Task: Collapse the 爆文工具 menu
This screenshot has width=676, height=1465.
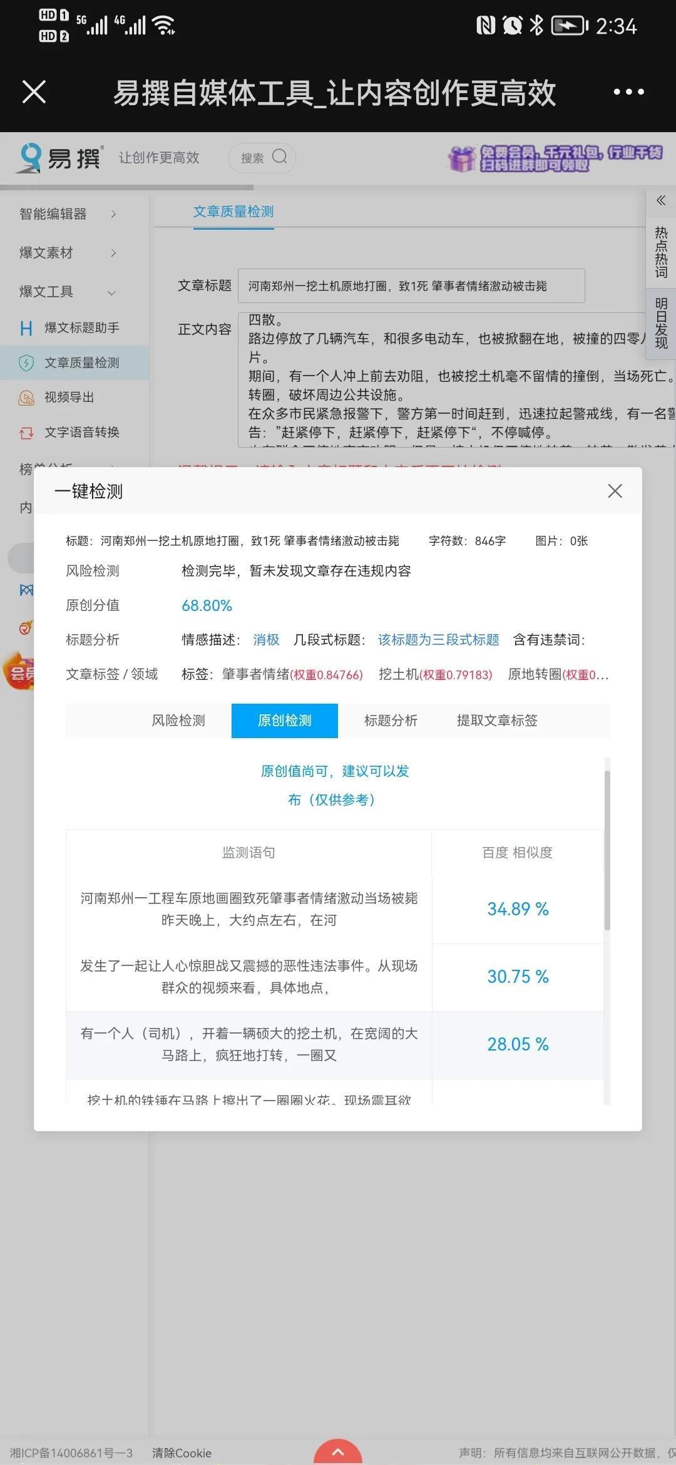Action: pyautogui.click(x=68, y=292)
